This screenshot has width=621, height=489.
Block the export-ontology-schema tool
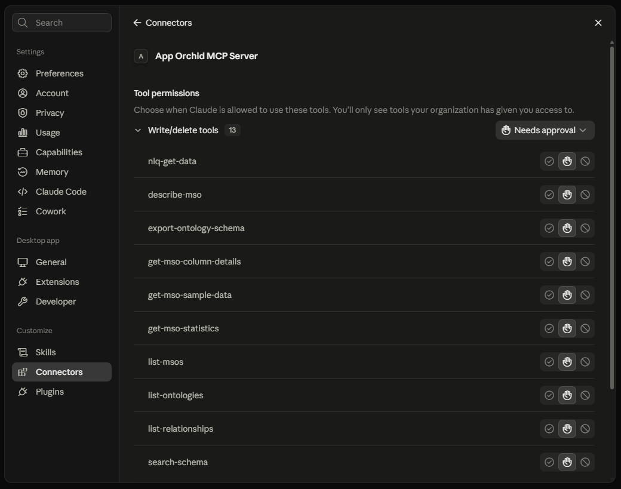[x=585, y=228]
